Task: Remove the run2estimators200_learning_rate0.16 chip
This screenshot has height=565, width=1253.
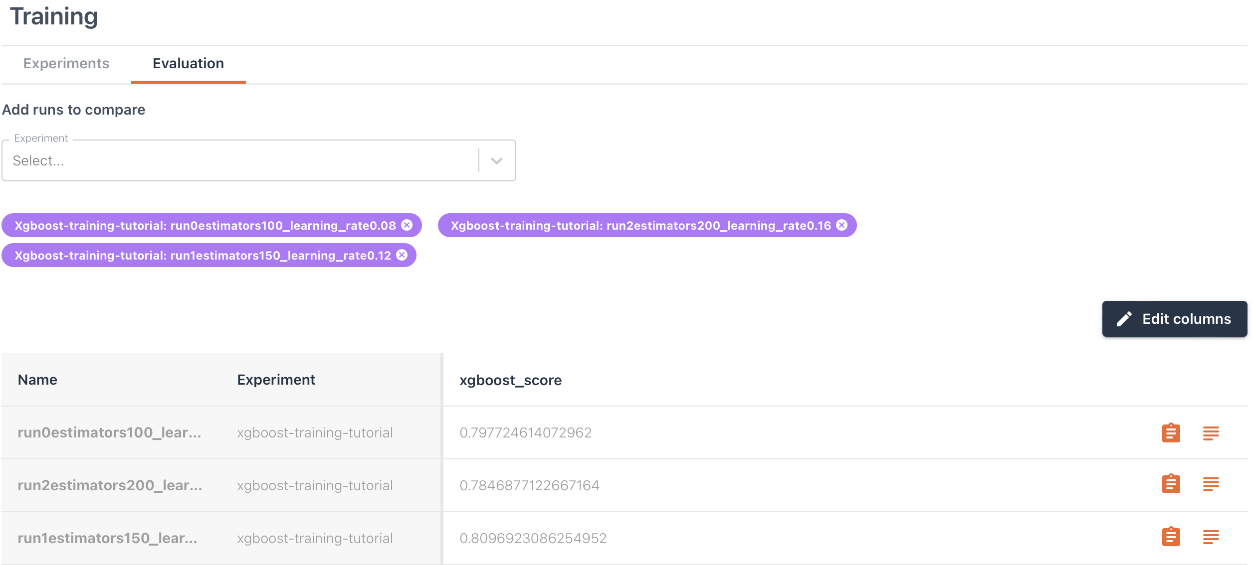Action: [842, 225]
